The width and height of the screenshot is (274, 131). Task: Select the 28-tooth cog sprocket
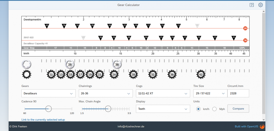click(133, 74)
